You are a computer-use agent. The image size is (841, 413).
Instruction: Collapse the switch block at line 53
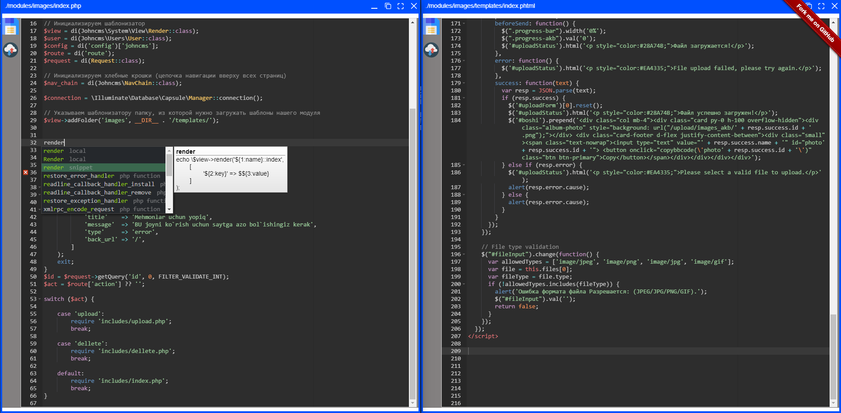[x=40, y=300]
